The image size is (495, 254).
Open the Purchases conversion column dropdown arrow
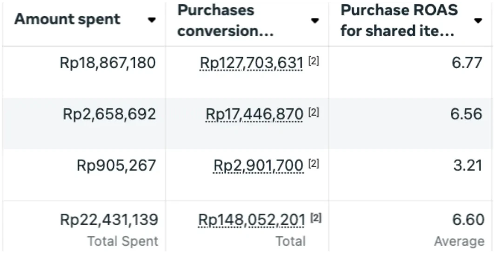[x=315, y=20]
